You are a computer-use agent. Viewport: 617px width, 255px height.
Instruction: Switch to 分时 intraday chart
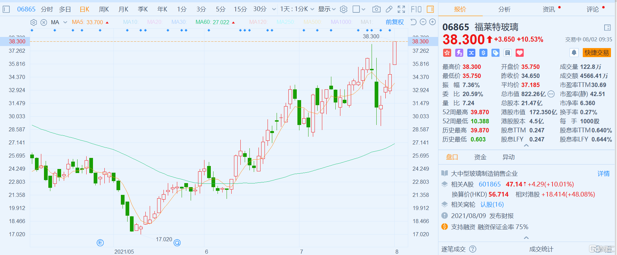[47, 9]
